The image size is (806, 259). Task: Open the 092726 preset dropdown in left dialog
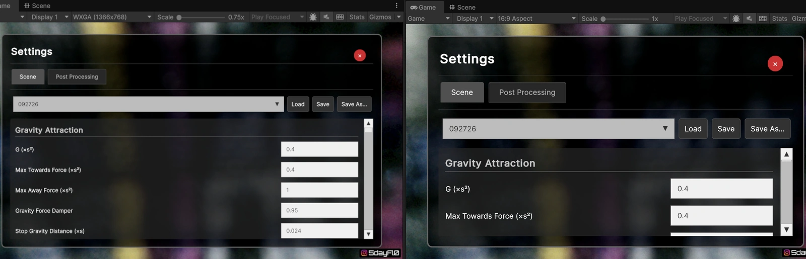[148, 104]
